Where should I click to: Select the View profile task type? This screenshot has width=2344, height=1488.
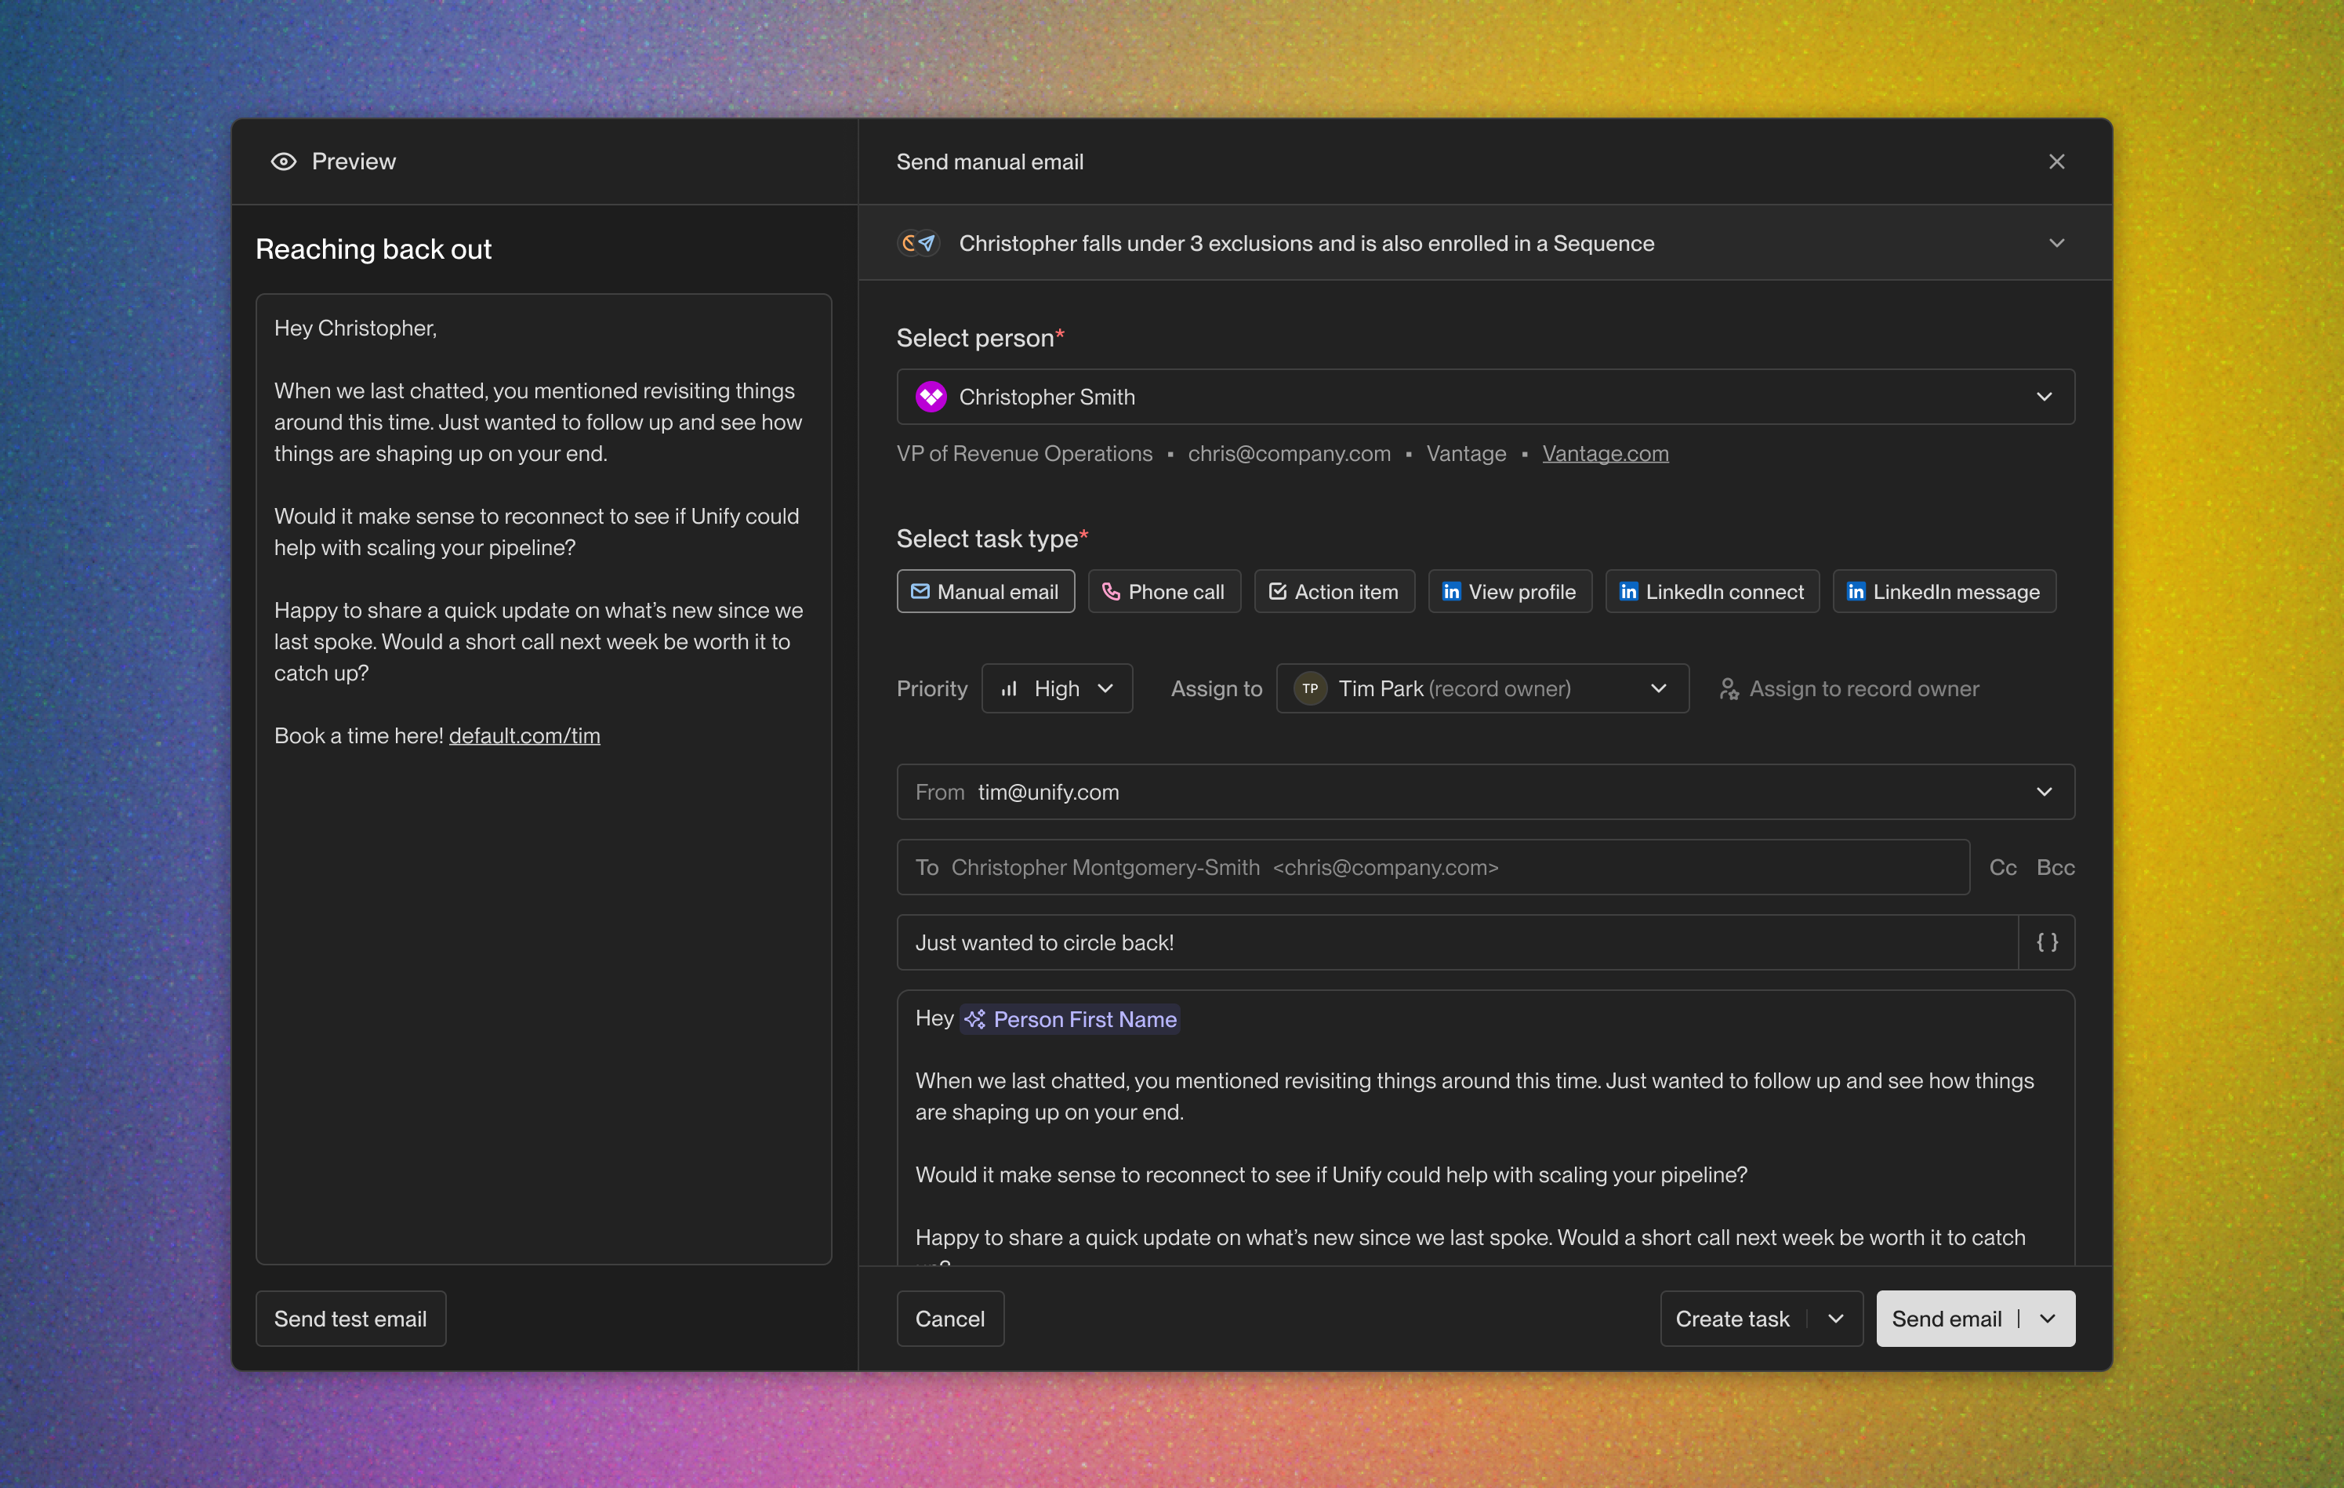click(1509, 590)
